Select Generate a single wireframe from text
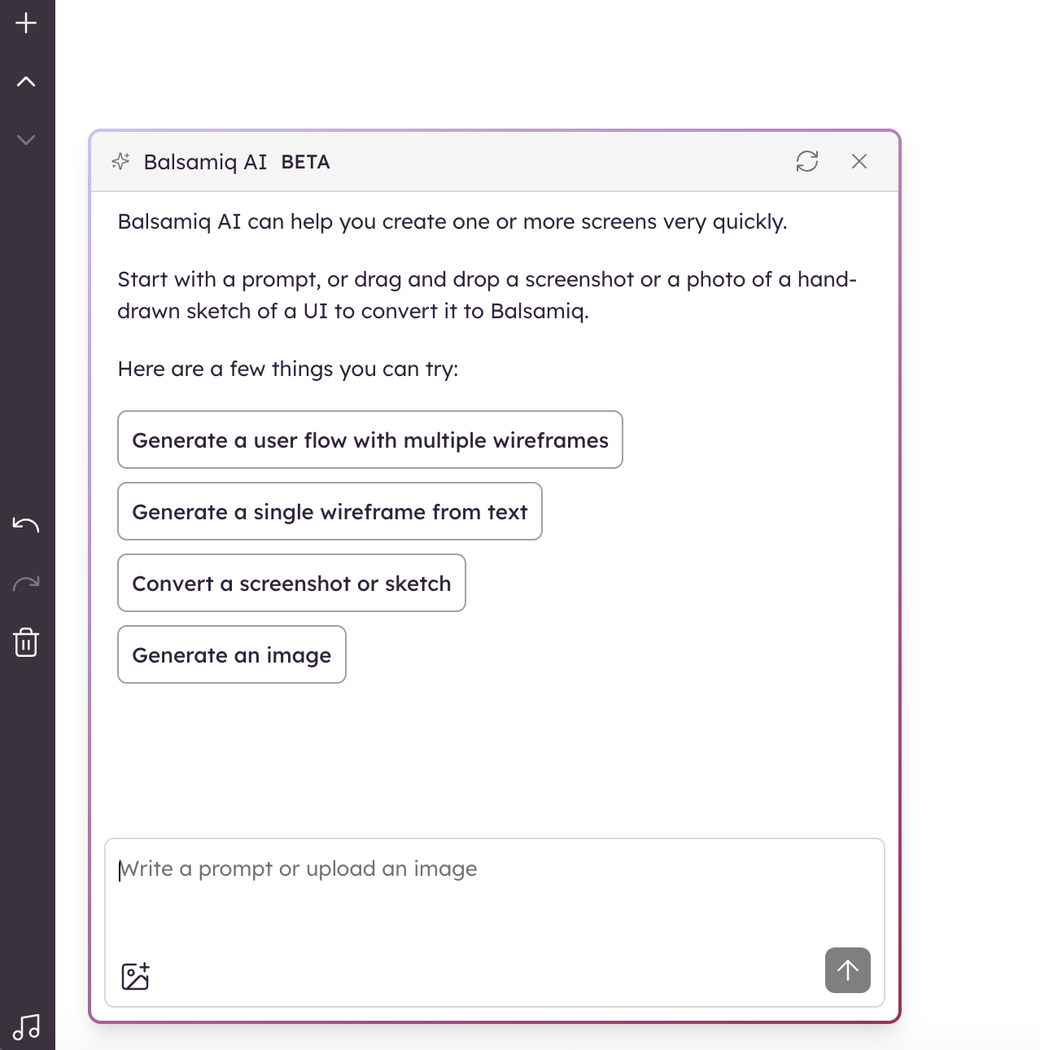Screen dimensions: 1040x1050 [x=330, y=511]
